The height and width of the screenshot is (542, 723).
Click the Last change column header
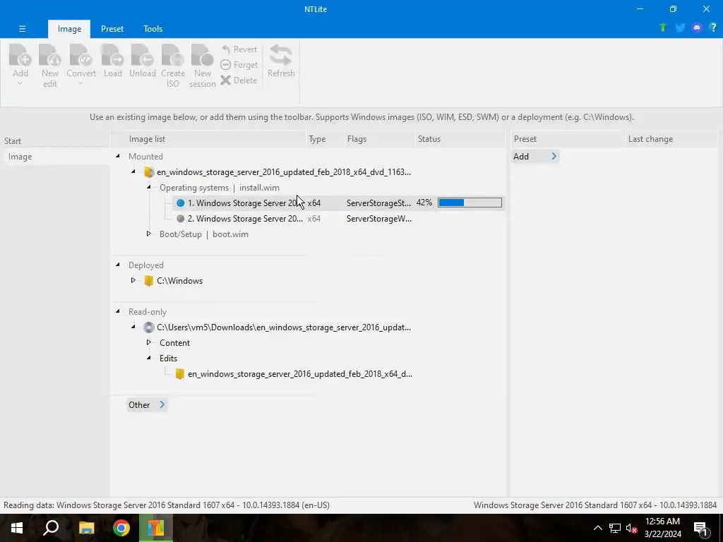(671, 139)
